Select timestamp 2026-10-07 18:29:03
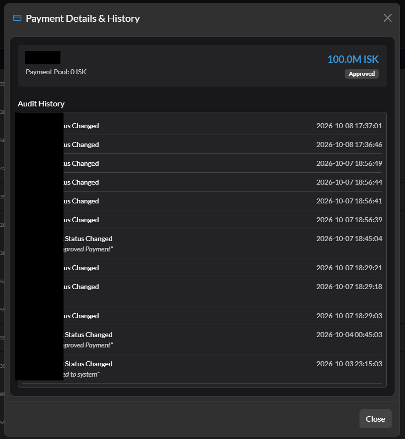Viewport: 405px width, 439px height. [x=349, y=316]
